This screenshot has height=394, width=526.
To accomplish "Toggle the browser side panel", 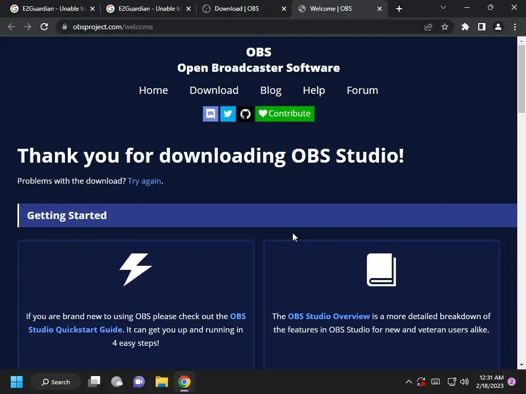I will pos(482,27).
